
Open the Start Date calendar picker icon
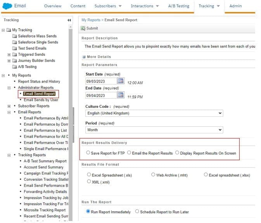[121, 81]
